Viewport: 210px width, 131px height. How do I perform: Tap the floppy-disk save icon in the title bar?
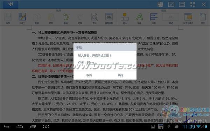pos(160,5)
